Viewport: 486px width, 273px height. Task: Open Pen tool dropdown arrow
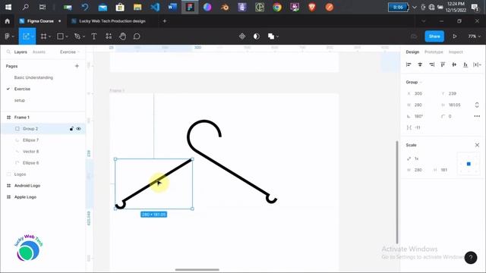tap(84, 36)
